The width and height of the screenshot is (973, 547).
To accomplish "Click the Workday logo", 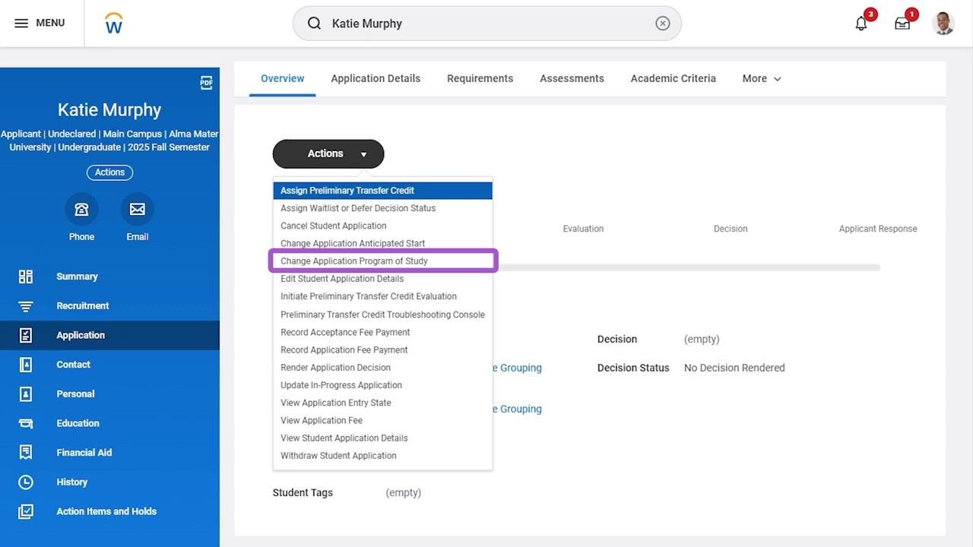I will pyautogui.click(x=114, y=24).
